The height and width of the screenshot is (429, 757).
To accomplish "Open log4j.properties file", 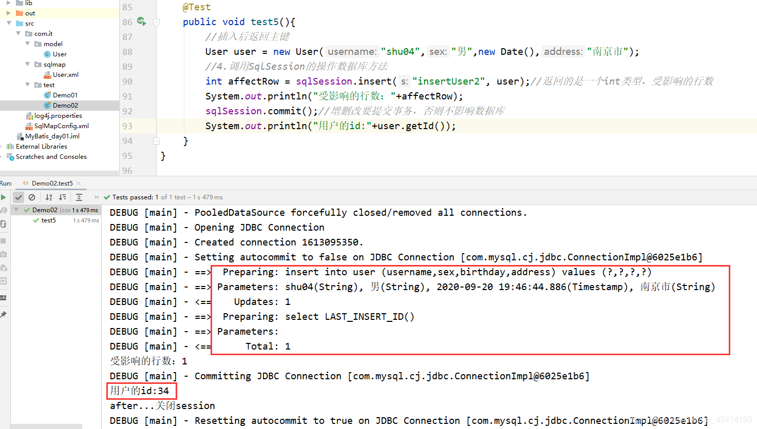I will (x=58, y=116).
